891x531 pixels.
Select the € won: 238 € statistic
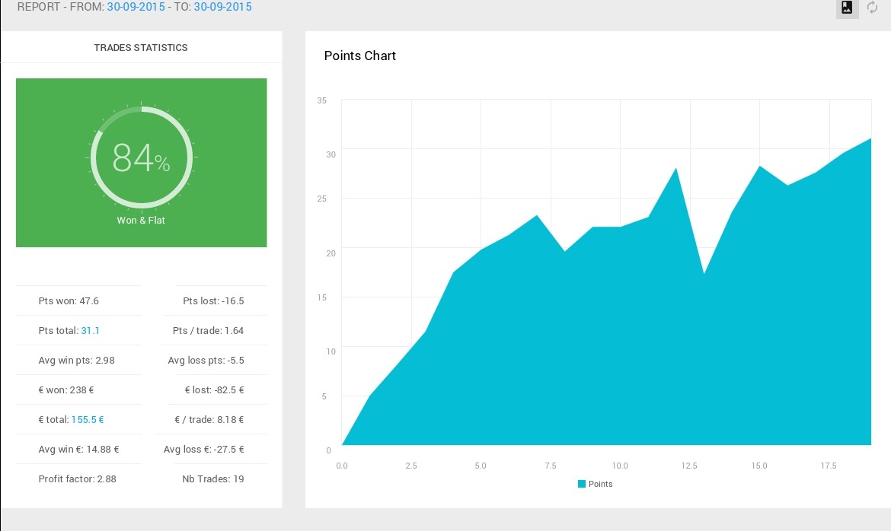pyautogui.click(x=66, y=390)
